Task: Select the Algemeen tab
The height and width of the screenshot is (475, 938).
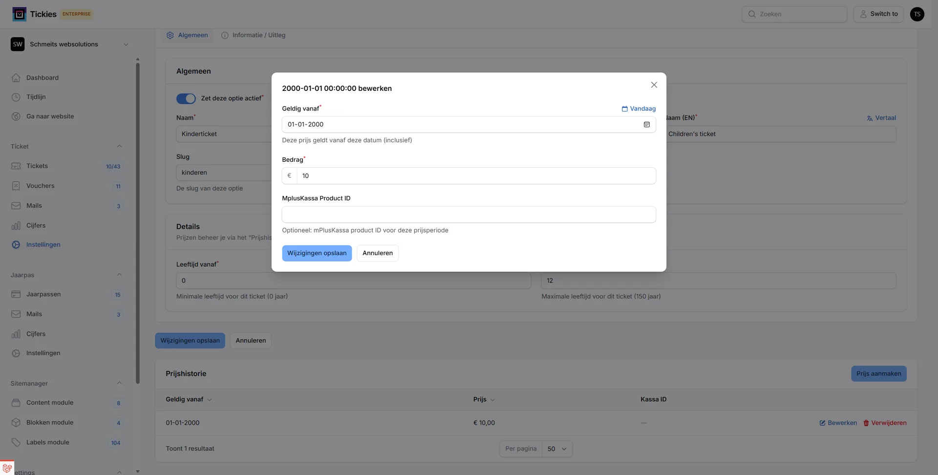Action: click(187, 35)
